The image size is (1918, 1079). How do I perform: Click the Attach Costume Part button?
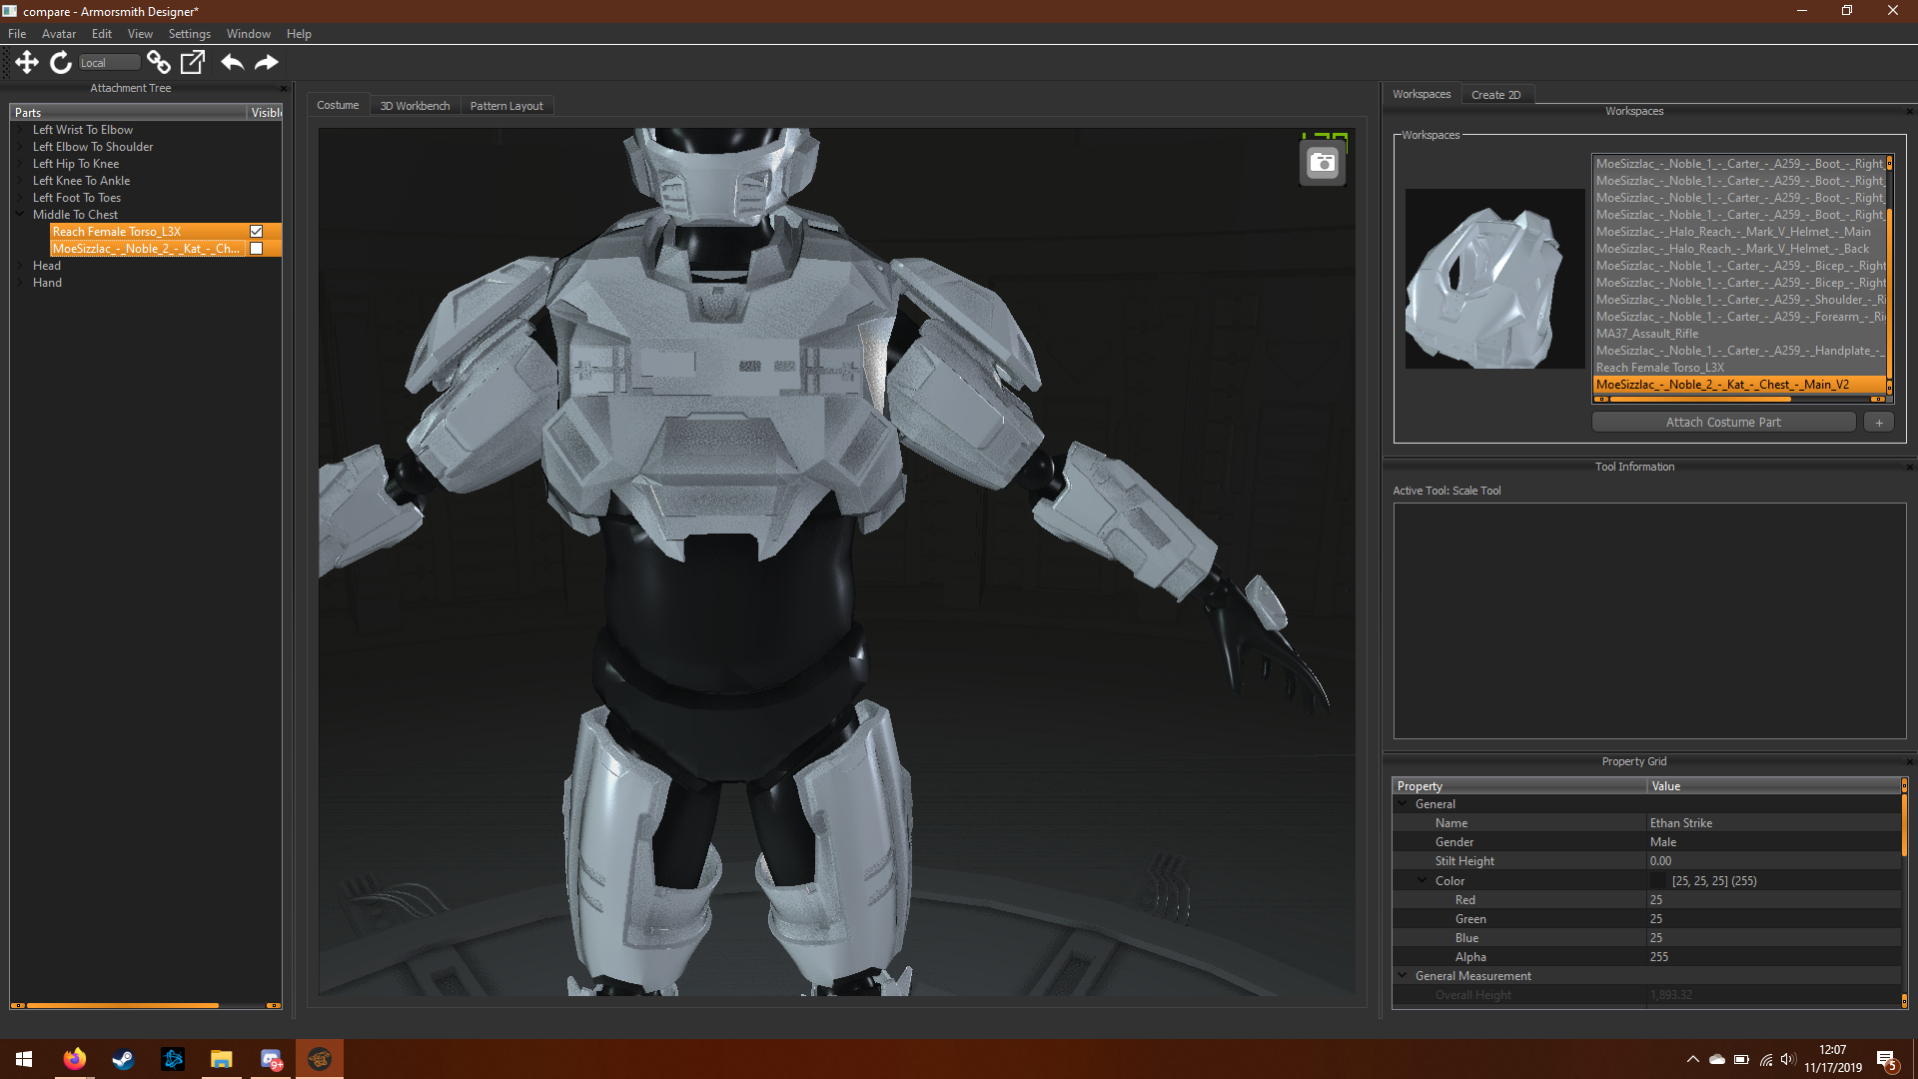click(1722, 423)
